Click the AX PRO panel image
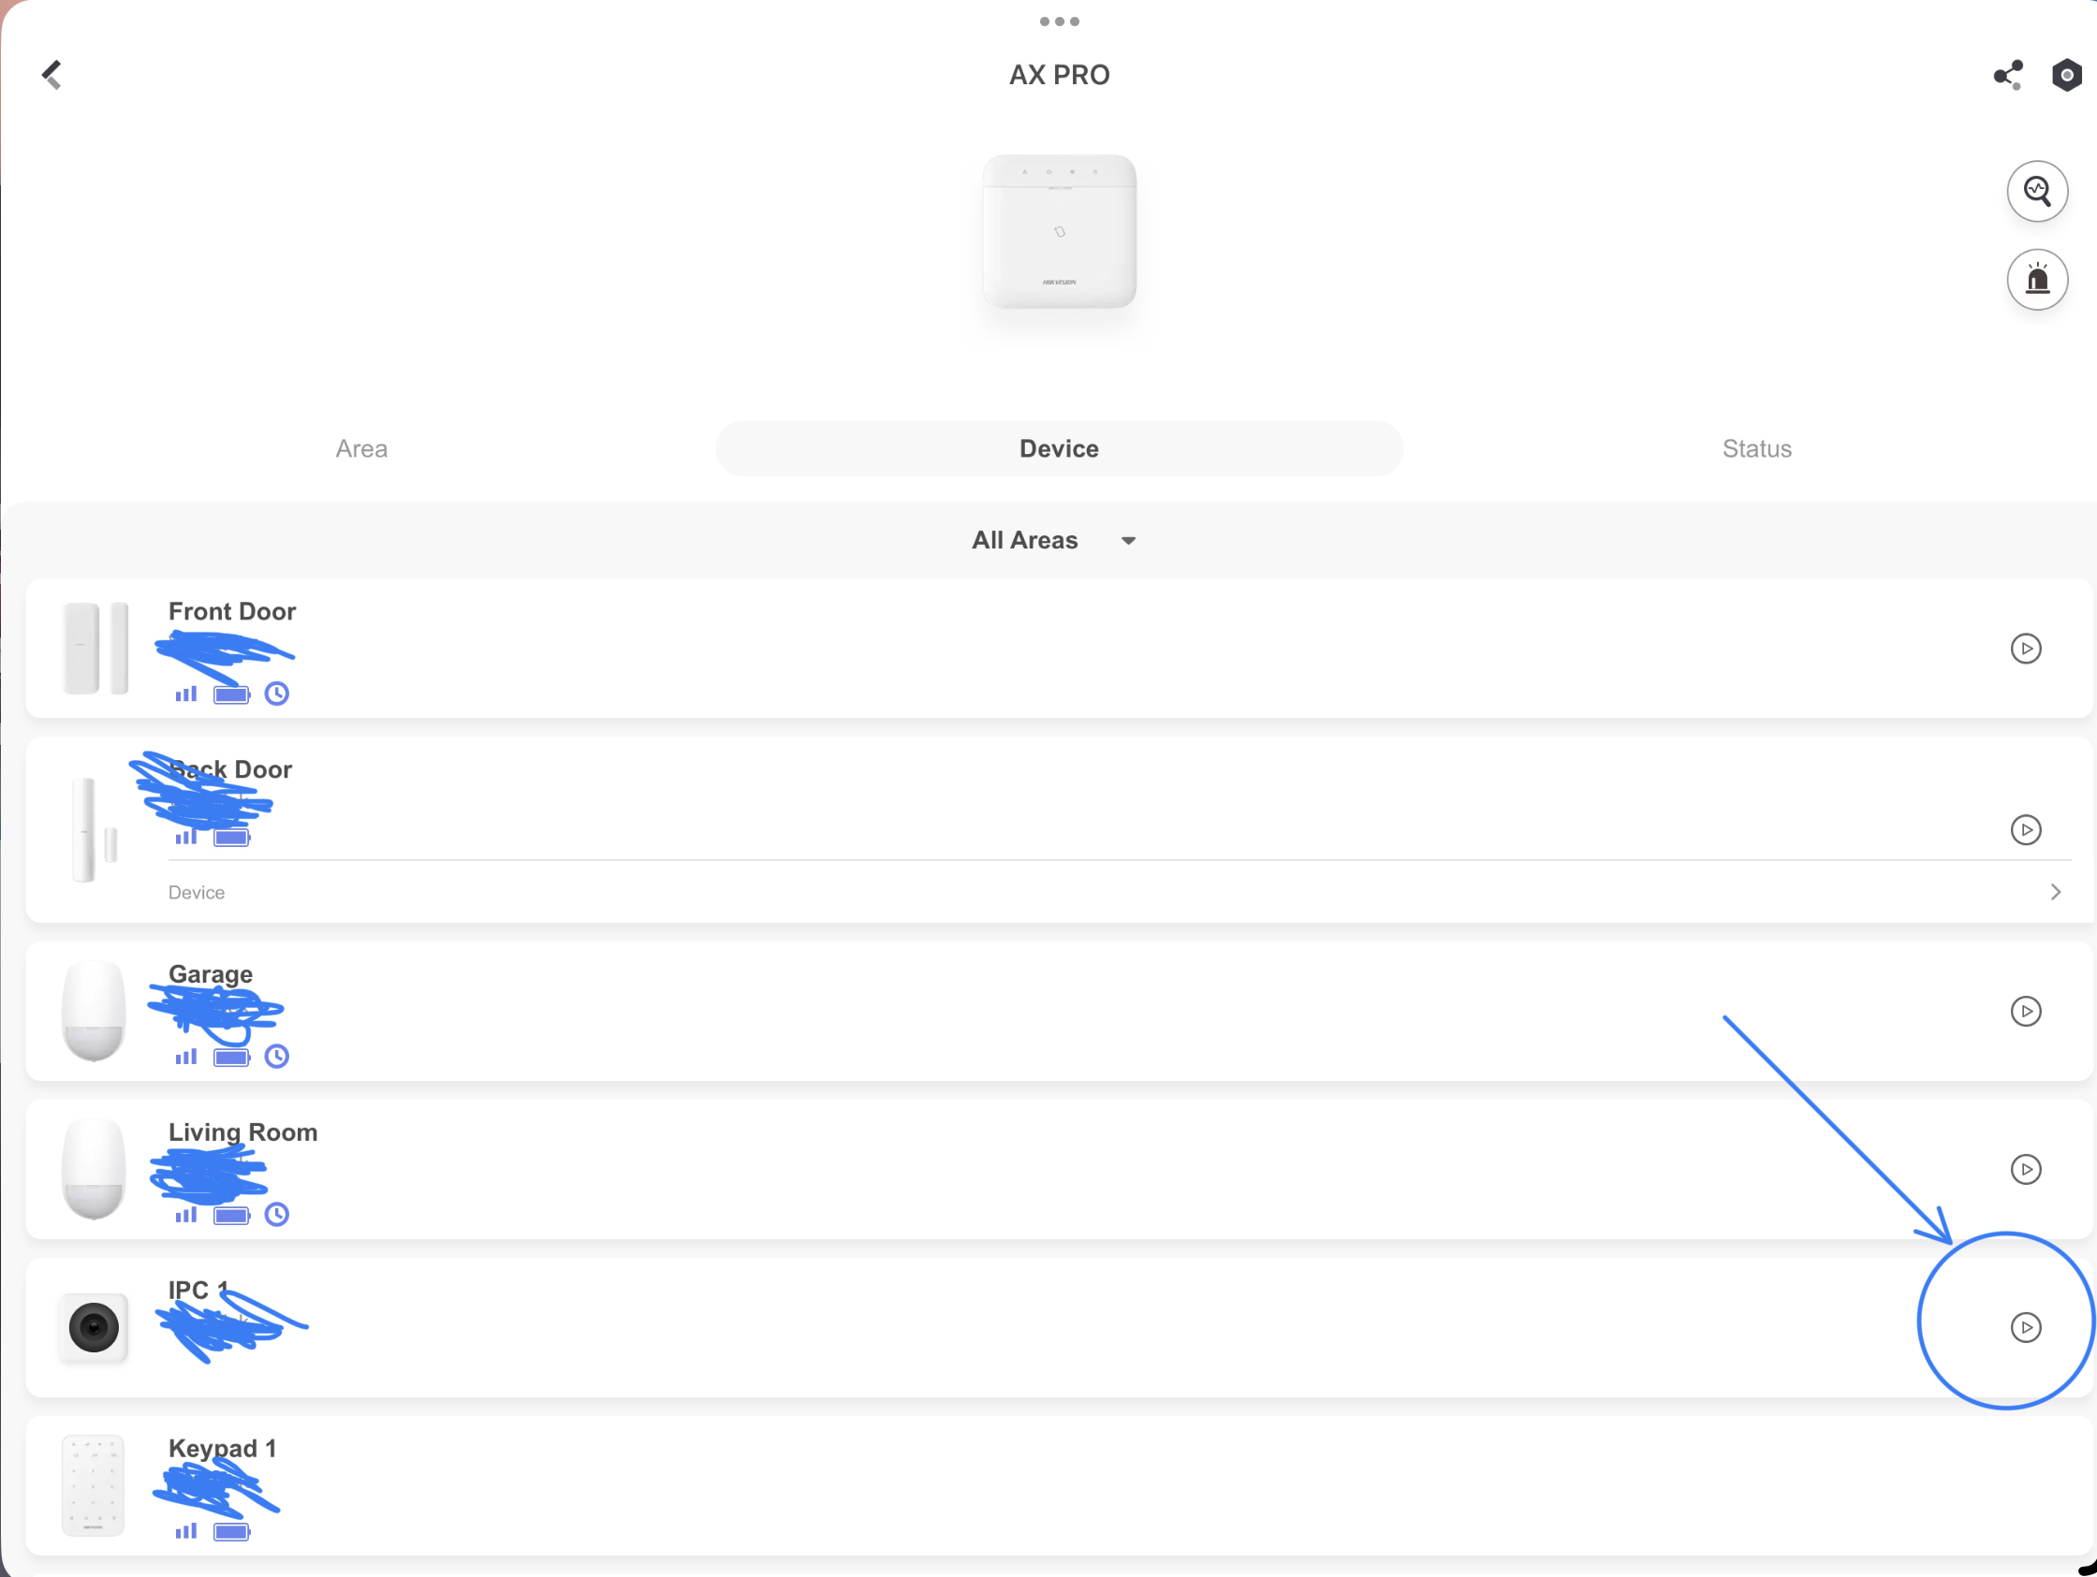Viewport: 2097px width, 1577px height. [1058, 231]
